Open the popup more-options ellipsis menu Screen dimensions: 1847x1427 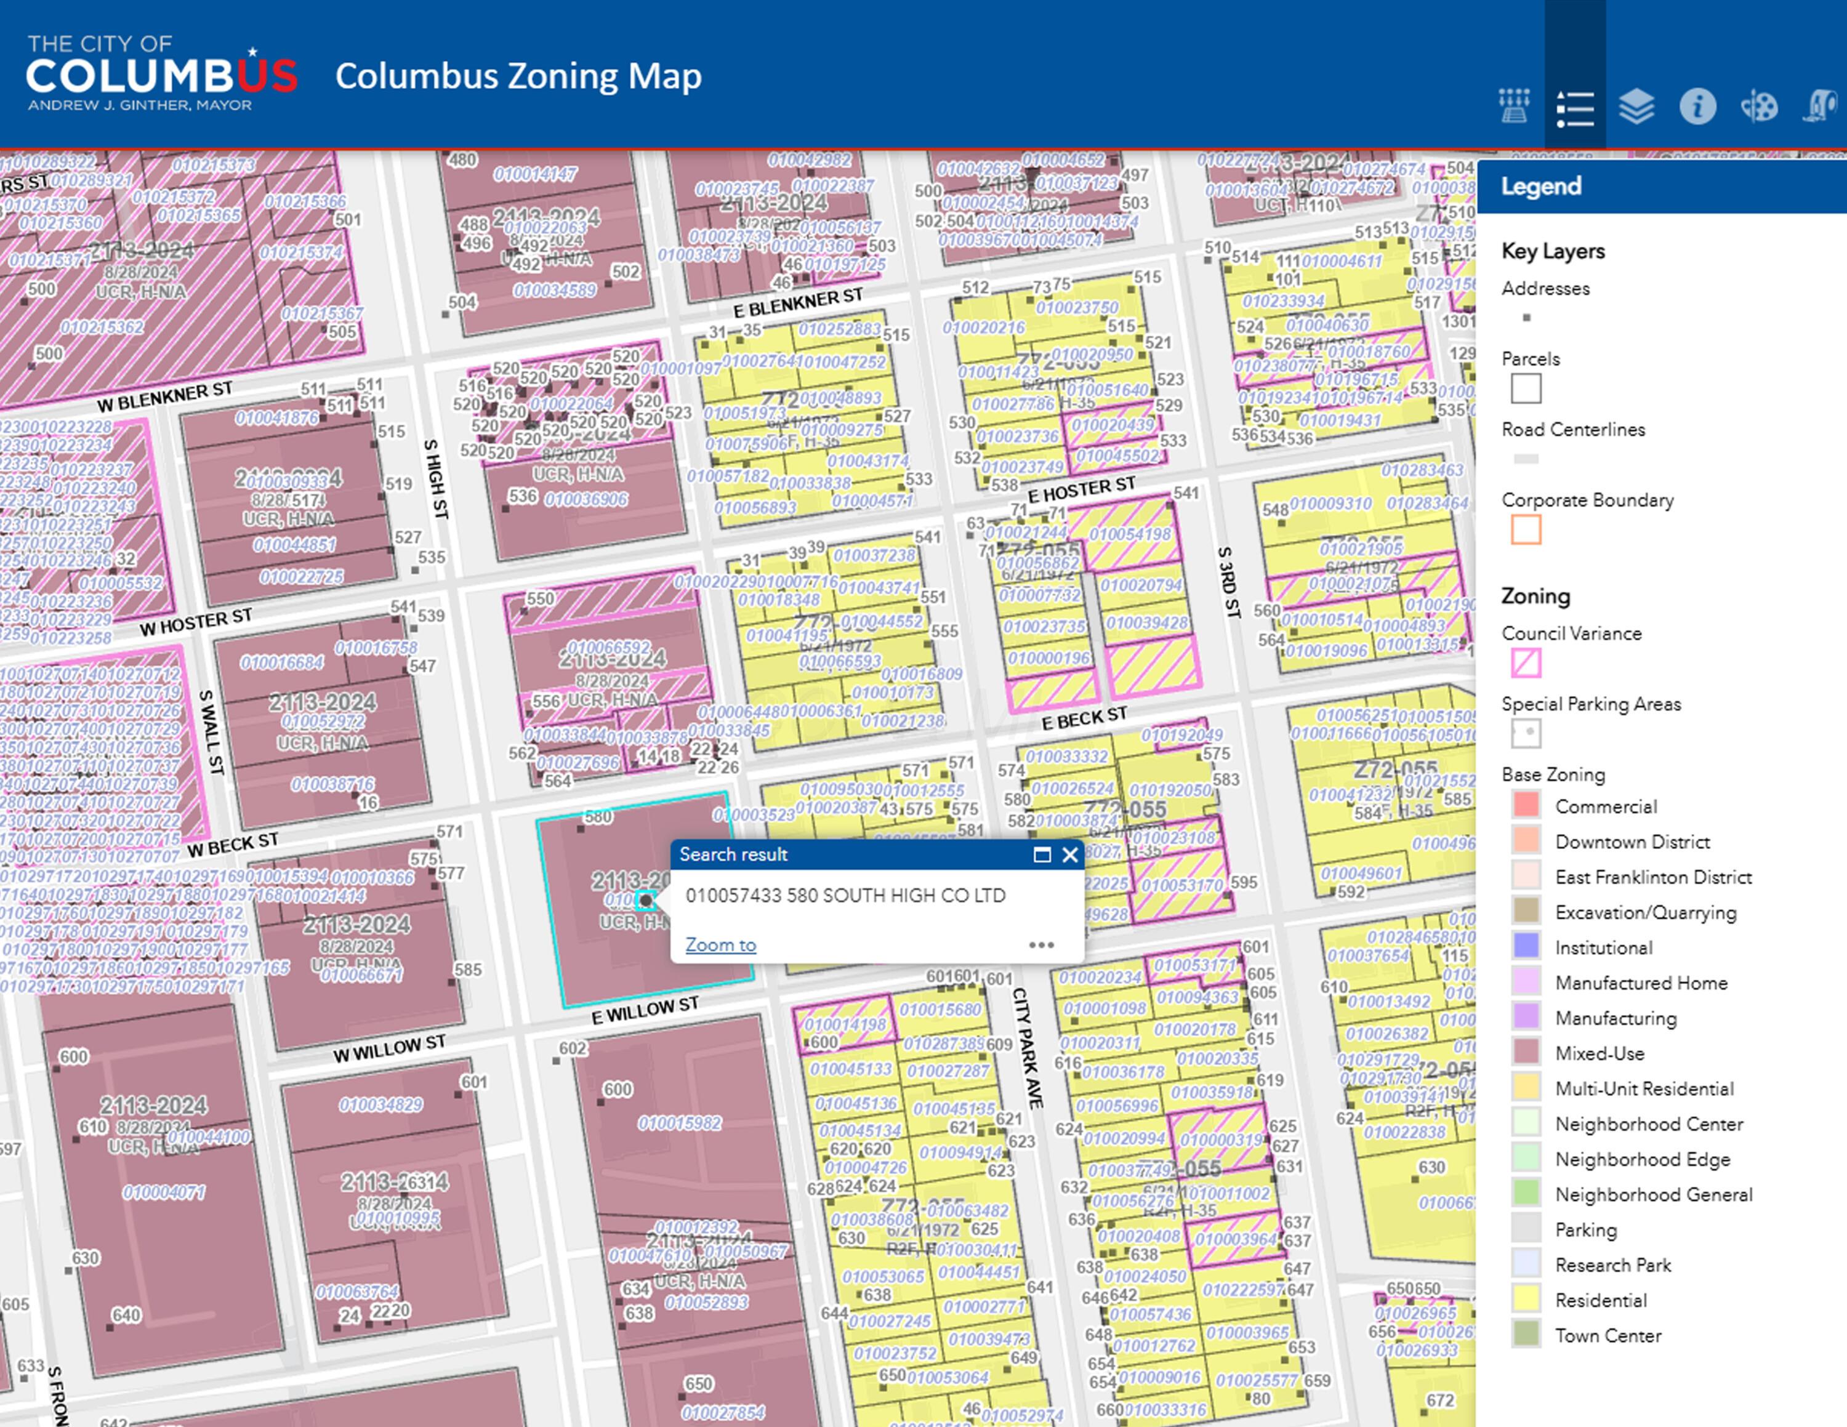pos(1041,945)
